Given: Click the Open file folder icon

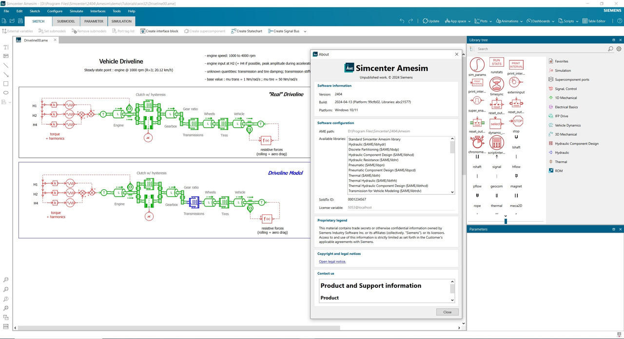Looking at the screenshot, I should [x=11, y=21].
